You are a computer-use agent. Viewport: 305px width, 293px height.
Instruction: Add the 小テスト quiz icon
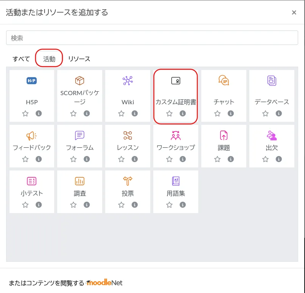[32, 181]
